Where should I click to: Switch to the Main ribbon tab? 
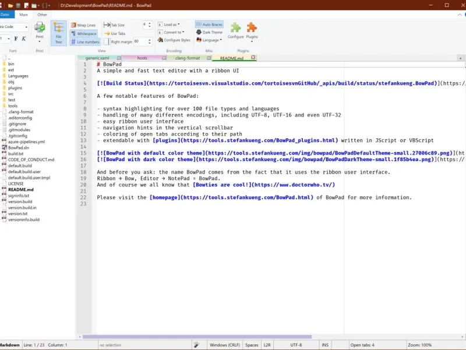(x=23, y=15)
